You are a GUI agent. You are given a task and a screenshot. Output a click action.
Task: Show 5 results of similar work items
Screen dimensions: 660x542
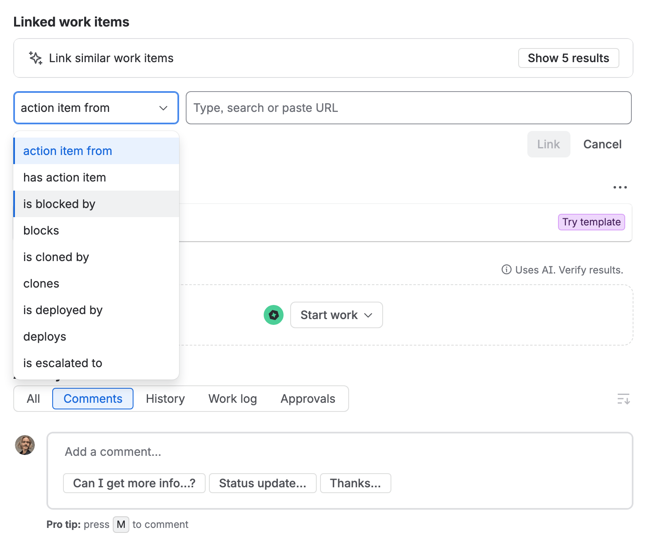pyautogui.click(x=568, y=58)
